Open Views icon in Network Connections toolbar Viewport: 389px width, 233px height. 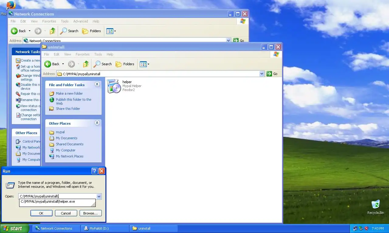(110, 31)
